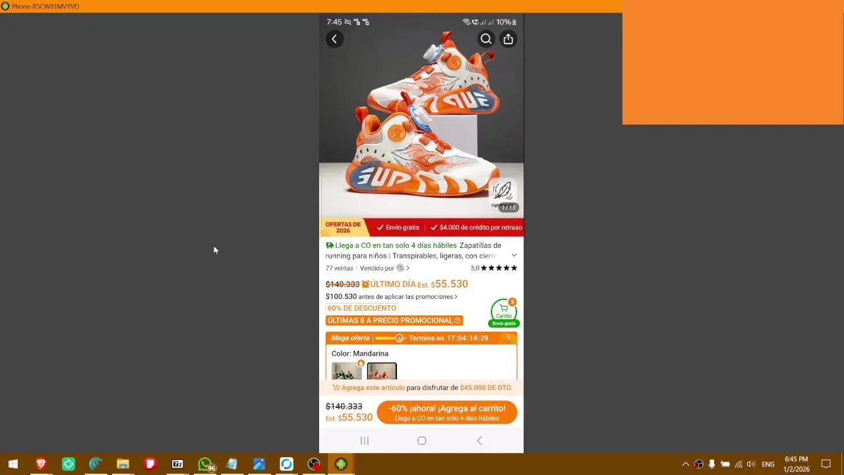Open Brave browser from taskbar
This screenshot has height=475, width=844.
point(41,464)
